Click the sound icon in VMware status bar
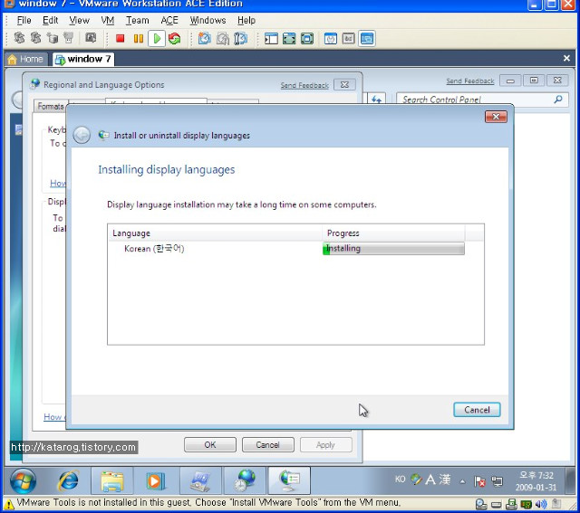This screenshot has width=580, height=513. point(541,504)
